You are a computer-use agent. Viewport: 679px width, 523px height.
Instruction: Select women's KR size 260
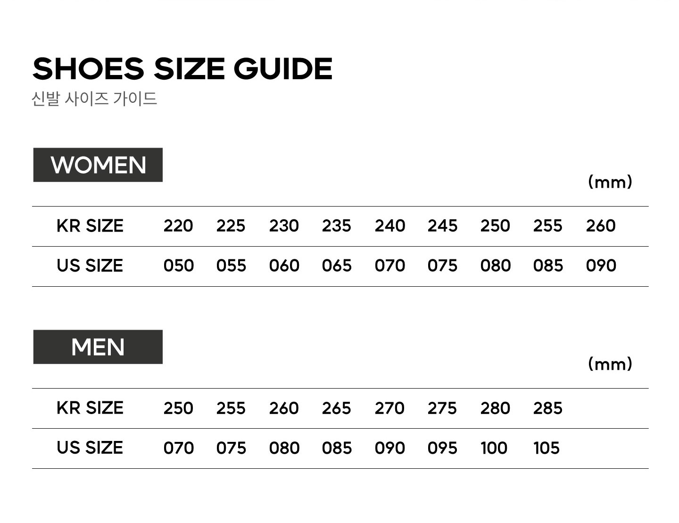click(x=601, y=226)
